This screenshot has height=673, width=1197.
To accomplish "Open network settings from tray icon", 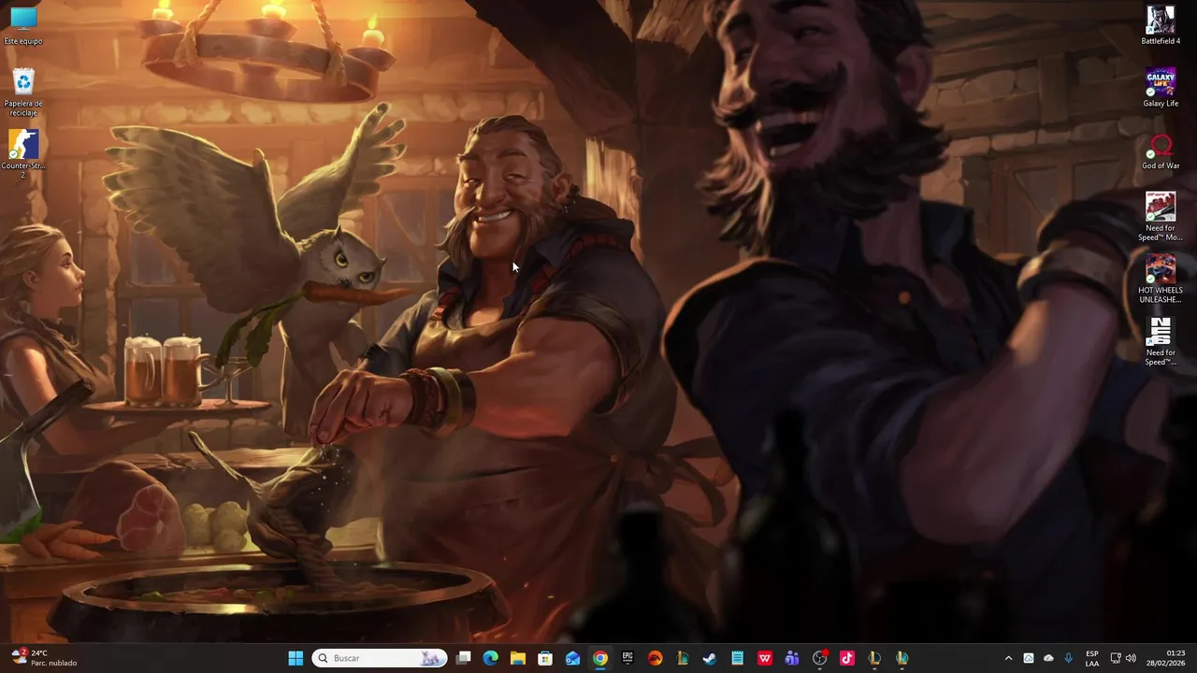I will tap(1116, 658).
